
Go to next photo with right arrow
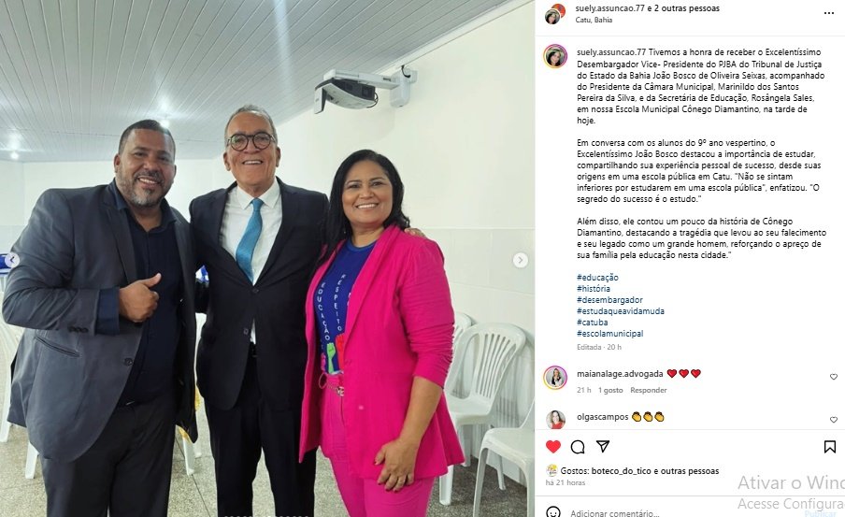(520, 261)
